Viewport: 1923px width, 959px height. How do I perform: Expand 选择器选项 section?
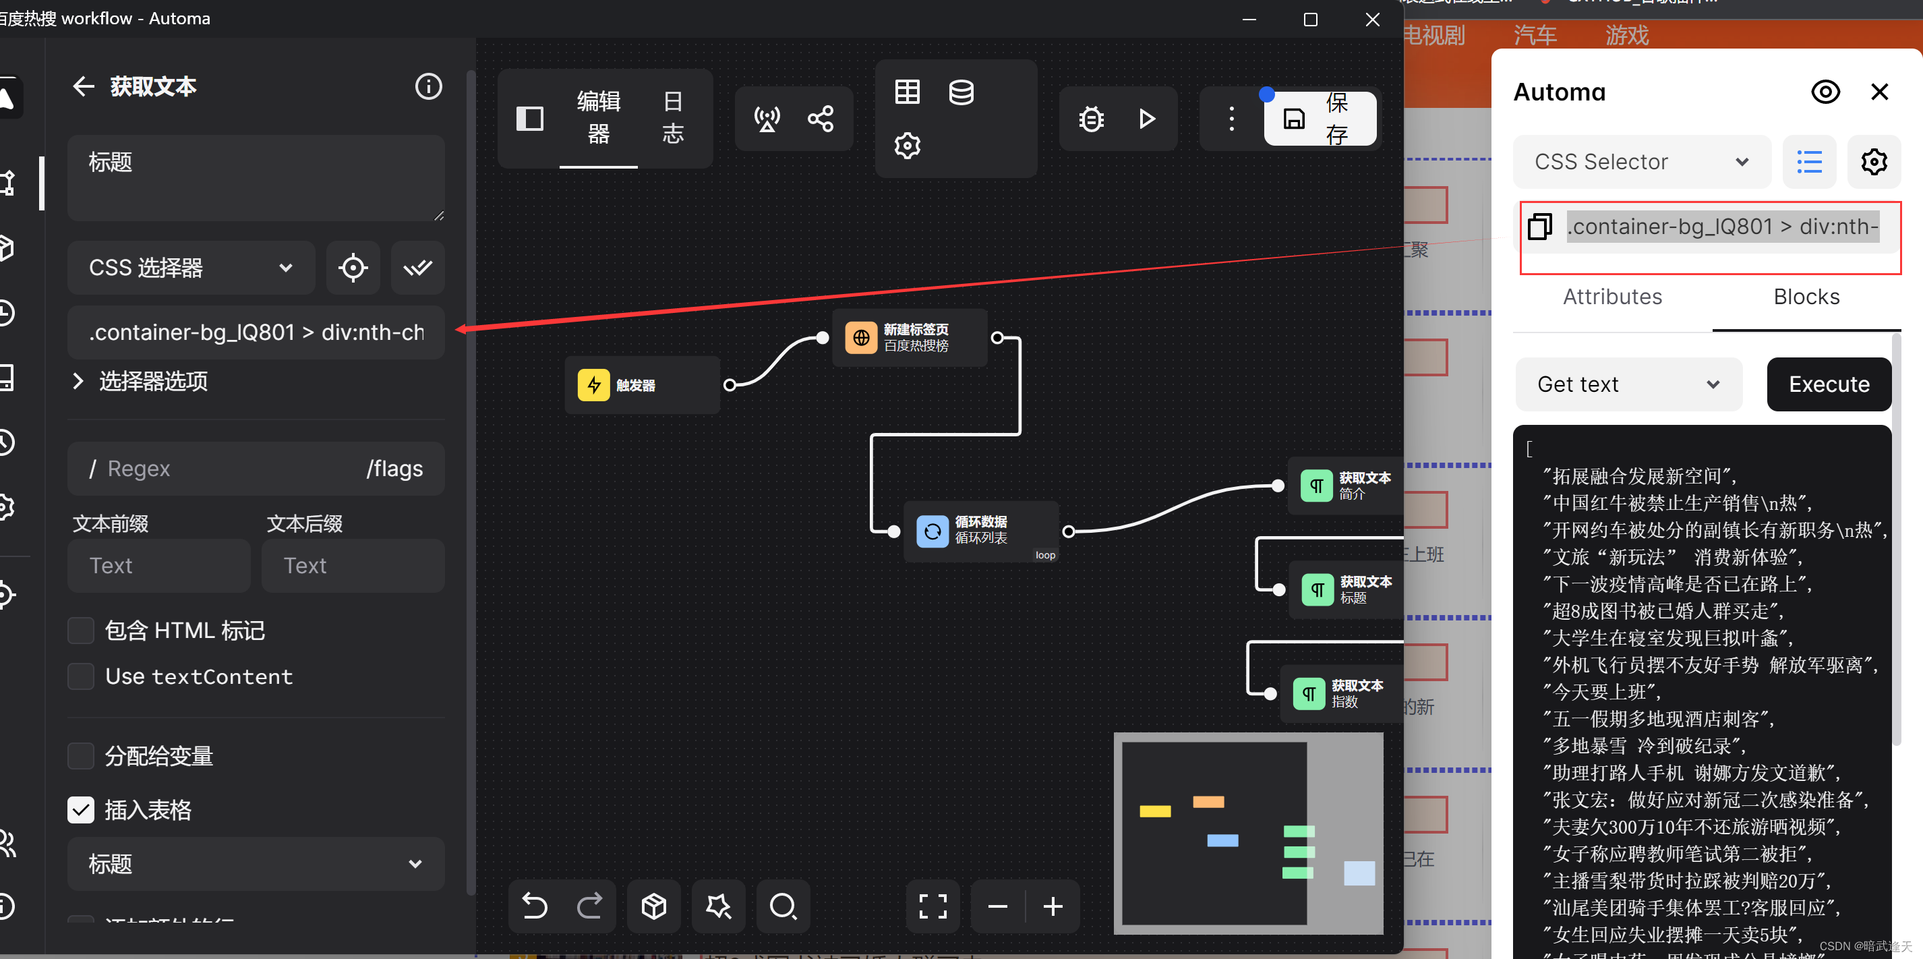tap(140, 381)
